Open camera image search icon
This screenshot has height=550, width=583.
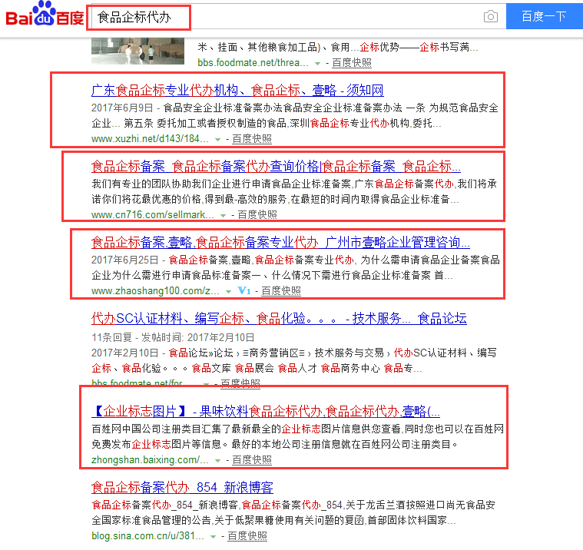point(490,16)
